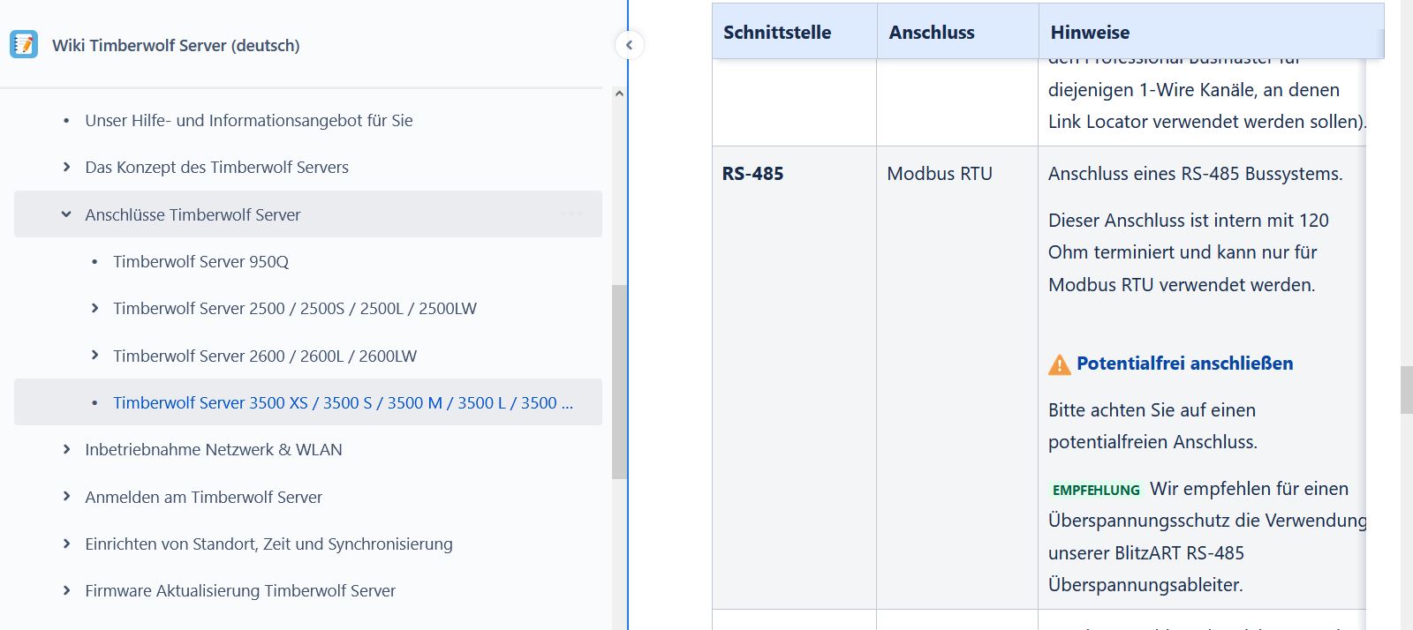The height and width of the screenshot is (630, 1413).
Task: Click the sidebar scroll up arrow
Action: click(619, 94)
